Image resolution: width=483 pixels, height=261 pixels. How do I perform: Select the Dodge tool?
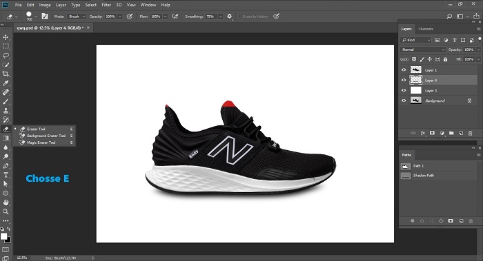pyautogui.click(x=6, y=156)
